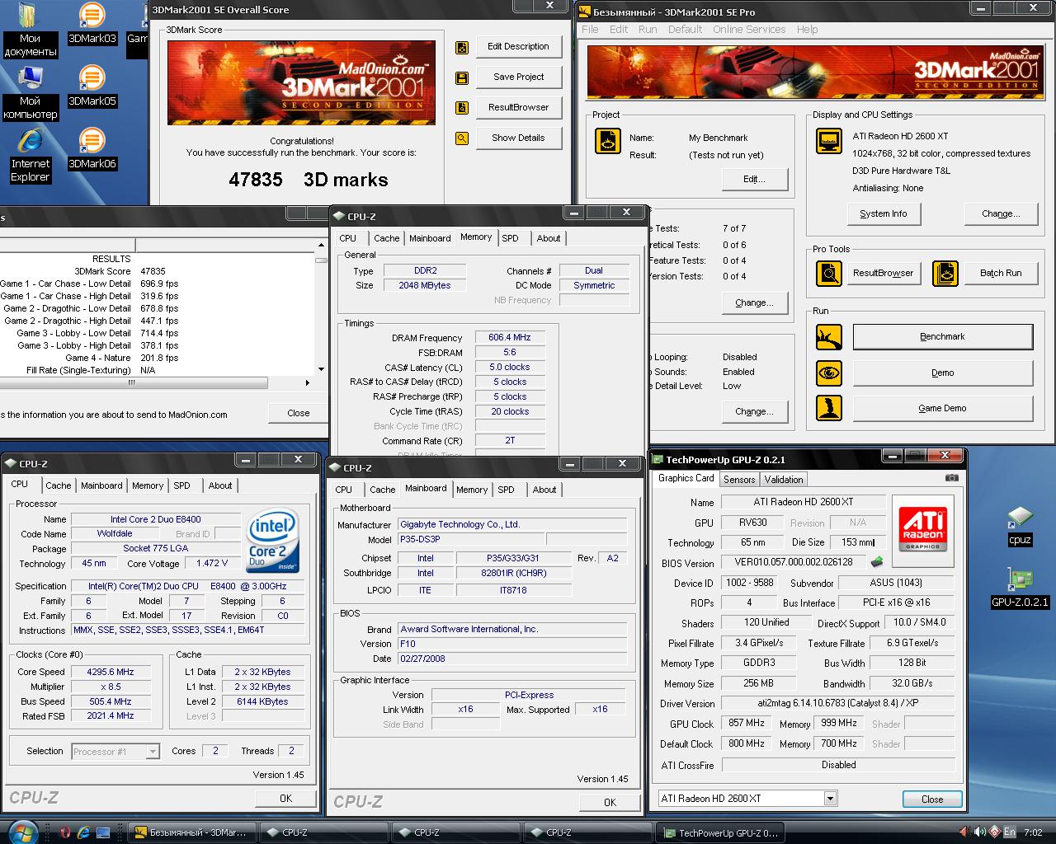The image size is (1056, 844).
Task: Click the Project icon in 3DMark2001 SE Pro
Action: 608,141
